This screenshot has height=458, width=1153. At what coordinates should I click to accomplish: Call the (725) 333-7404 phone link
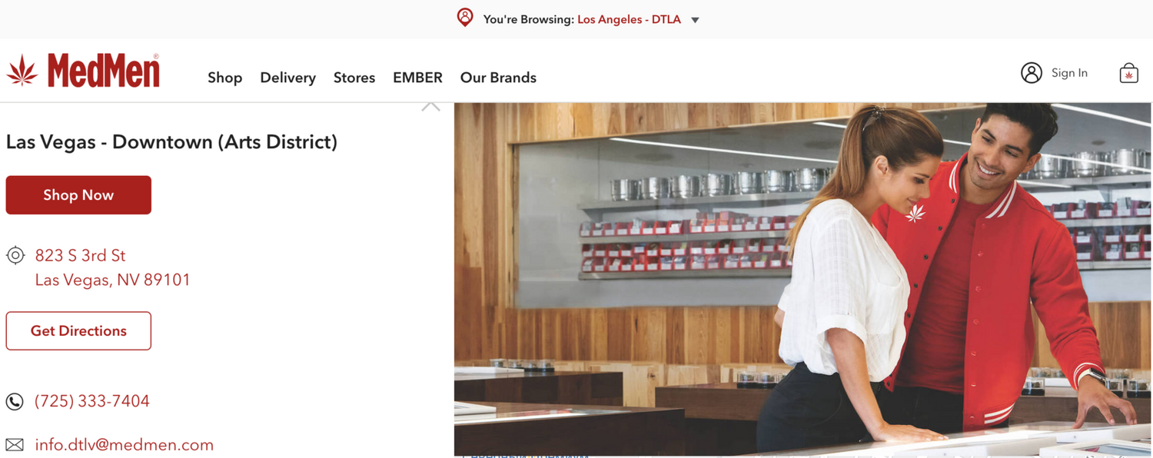click(92, 401)
